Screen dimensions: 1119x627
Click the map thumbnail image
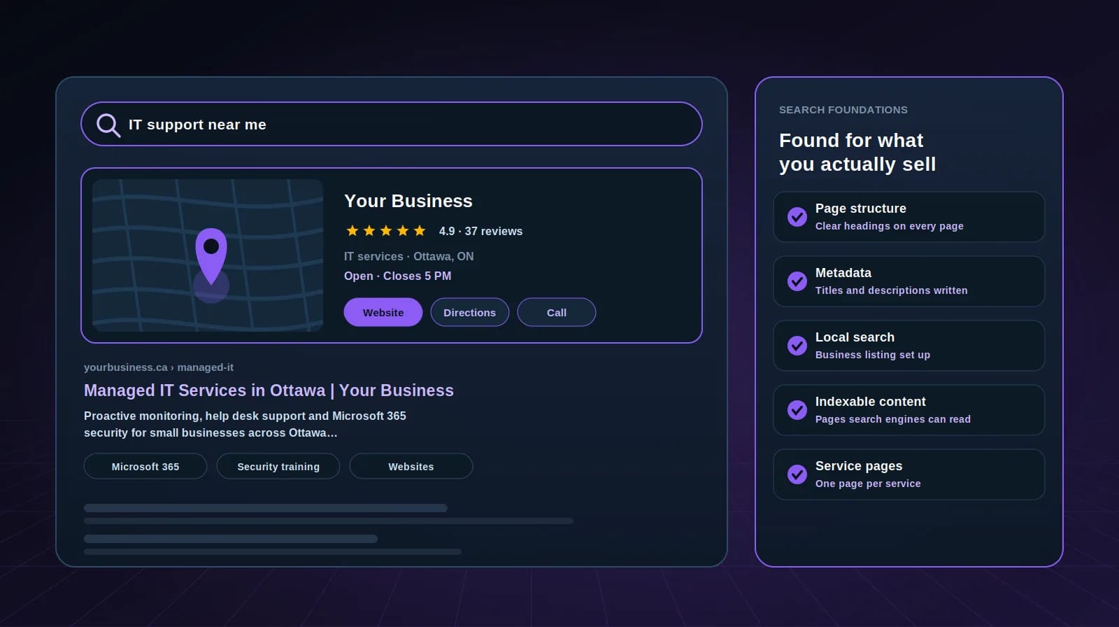pos(208,255)
